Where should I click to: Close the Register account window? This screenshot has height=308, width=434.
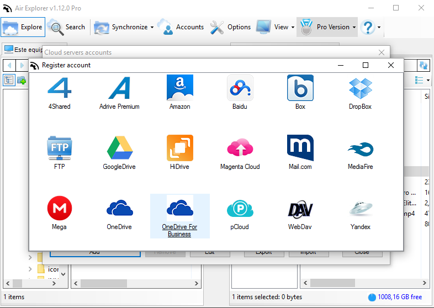391,65
